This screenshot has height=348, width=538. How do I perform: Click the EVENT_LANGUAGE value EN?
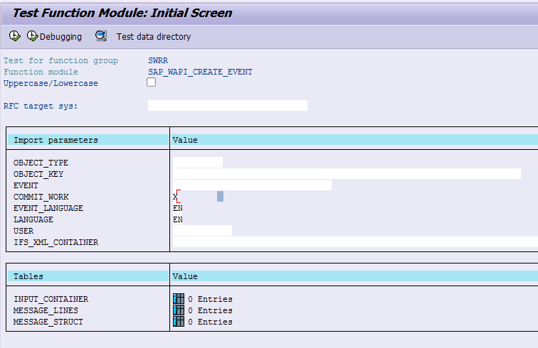pyautogui.click(x=178, y=208)
